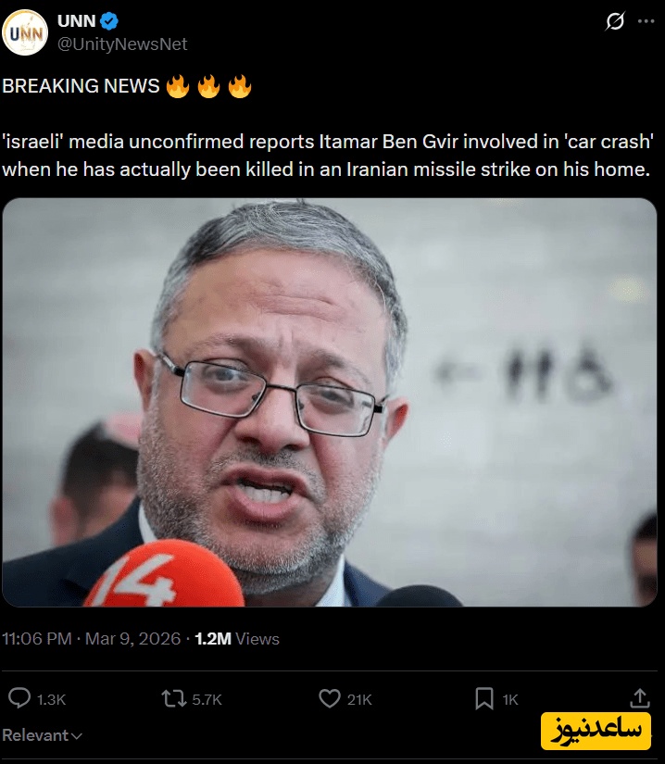Screen dimensions: 665x764
Task: Open the attached photo of man speaking
Action: click(x=330, y=403)
